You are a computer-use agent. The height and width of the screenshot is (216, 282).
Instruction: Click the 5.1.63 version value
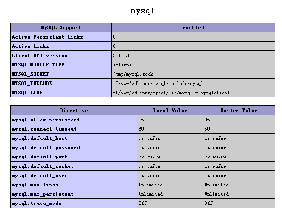pos(121,55)
